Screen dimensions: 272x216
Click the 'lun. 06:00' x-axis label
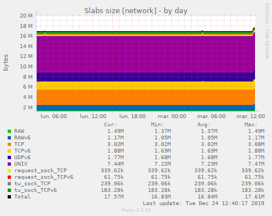click(x=54, y=116)
